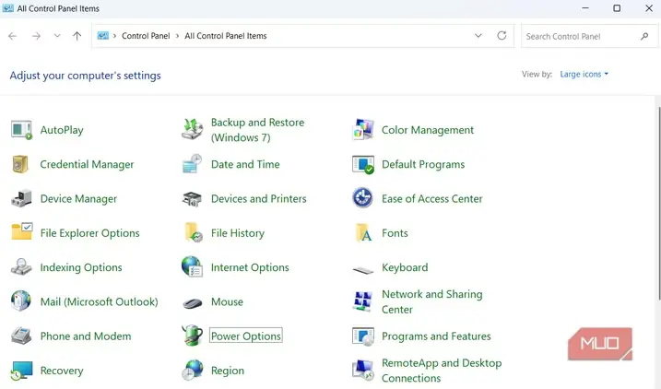This screenshot has height=389, width=661.
Task: Click the All Control Panel Items breadcrumb
Action: (226, 36)
